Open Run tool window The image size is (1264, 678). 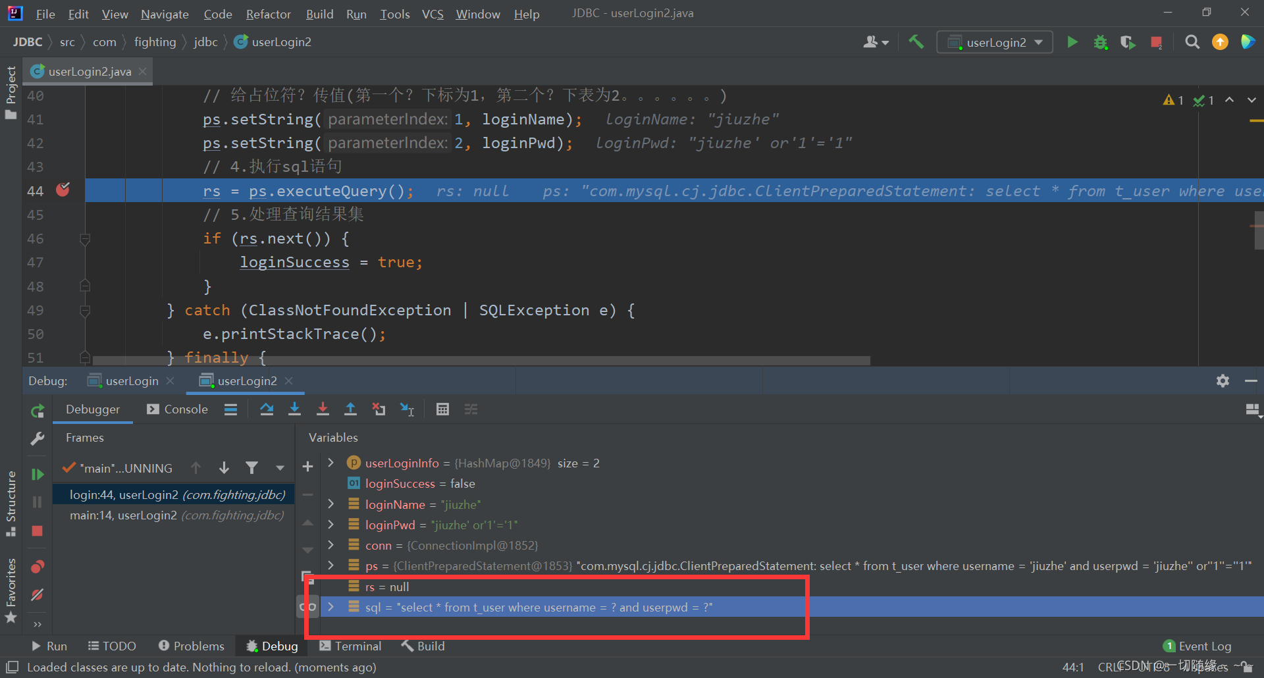pos(49,646)
